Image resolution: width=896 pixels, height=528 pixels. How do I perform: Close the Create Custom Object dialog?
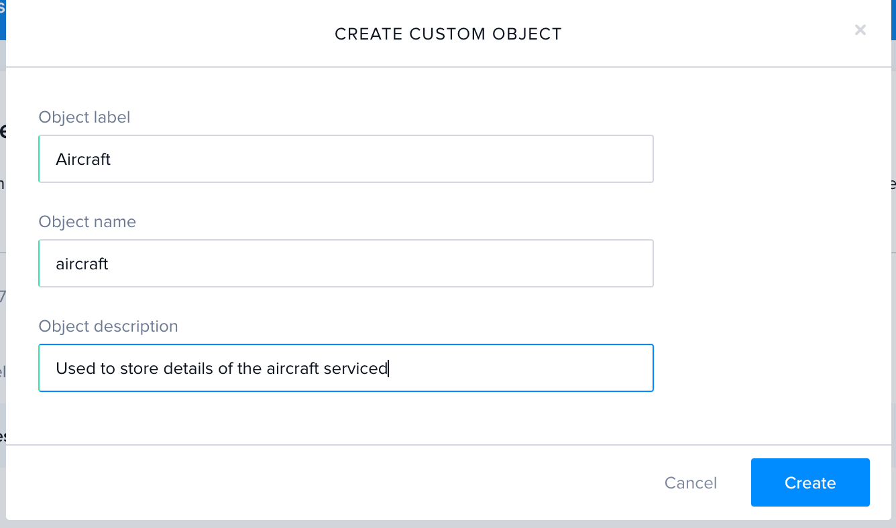tap(860, 29)
